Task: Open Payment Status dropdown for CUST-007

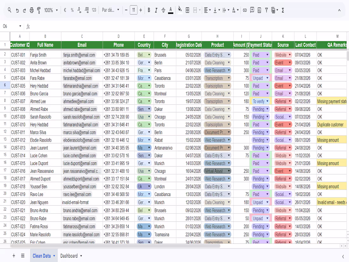Action: pyautogui.click(x=267, y=102)
